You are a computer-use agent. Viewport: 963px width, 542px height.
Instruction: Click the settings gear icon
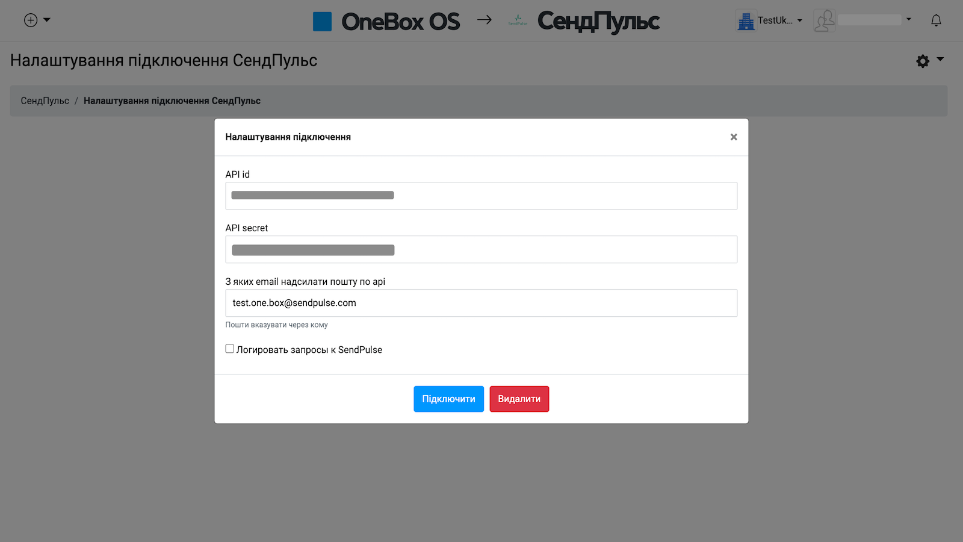coord(922,61)
